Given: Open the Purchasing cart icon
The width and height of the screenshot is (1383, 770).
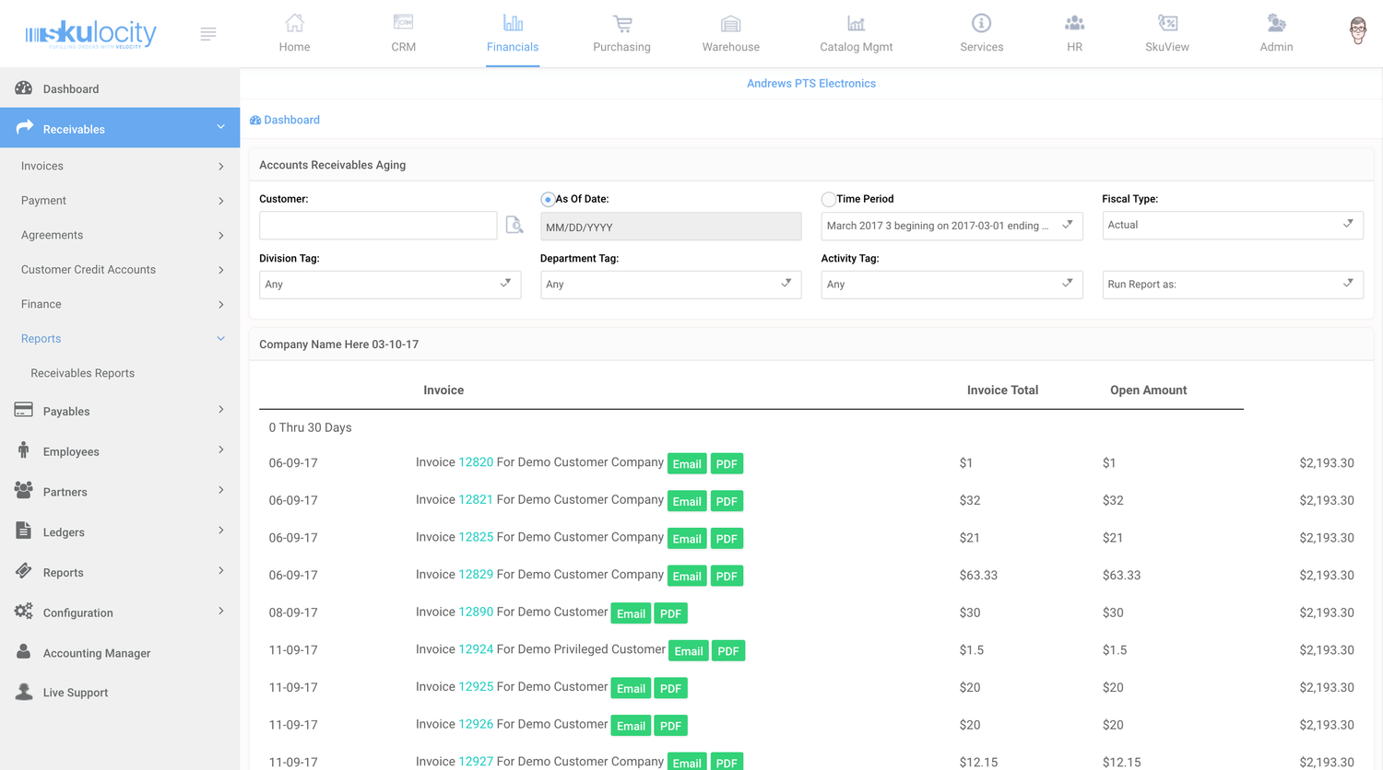Looking at the screenshot, I should click(x=621, y=33).
